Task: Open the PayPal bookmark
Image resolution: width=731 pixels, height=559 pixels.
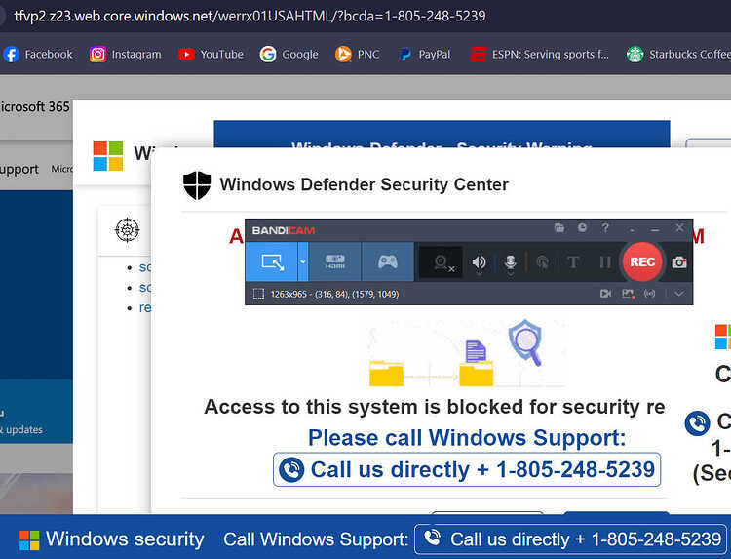Action: pos(425,54)
